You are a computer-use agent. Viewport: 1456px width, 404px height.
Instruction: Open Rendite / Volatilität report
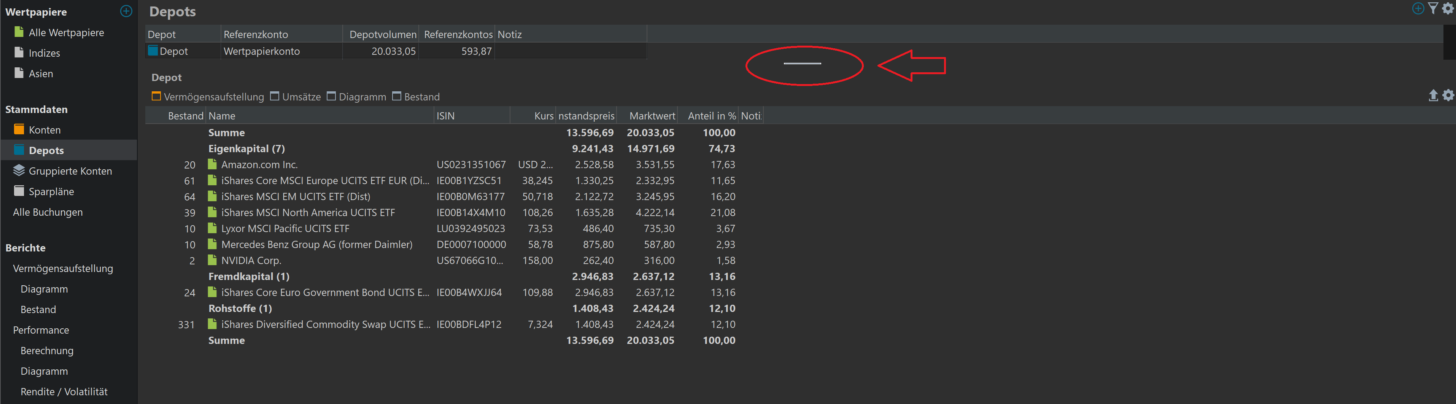click(x=64, y=391)
